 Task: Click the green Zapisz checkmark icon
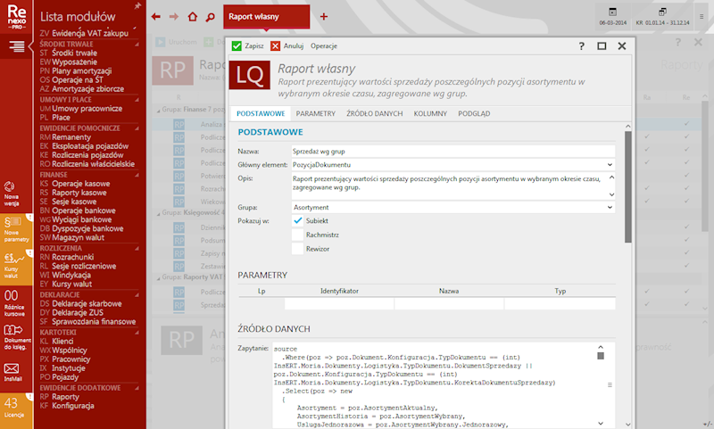[237, 46]
